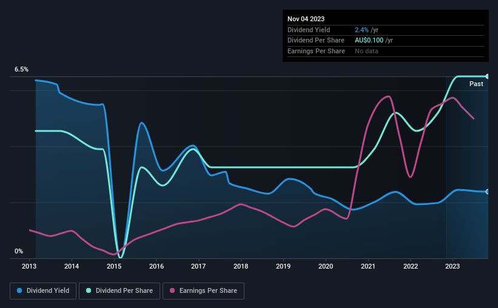498x308 pixels.
Task: Click the Past label in the chart
Action: click(x=476, y=84)
